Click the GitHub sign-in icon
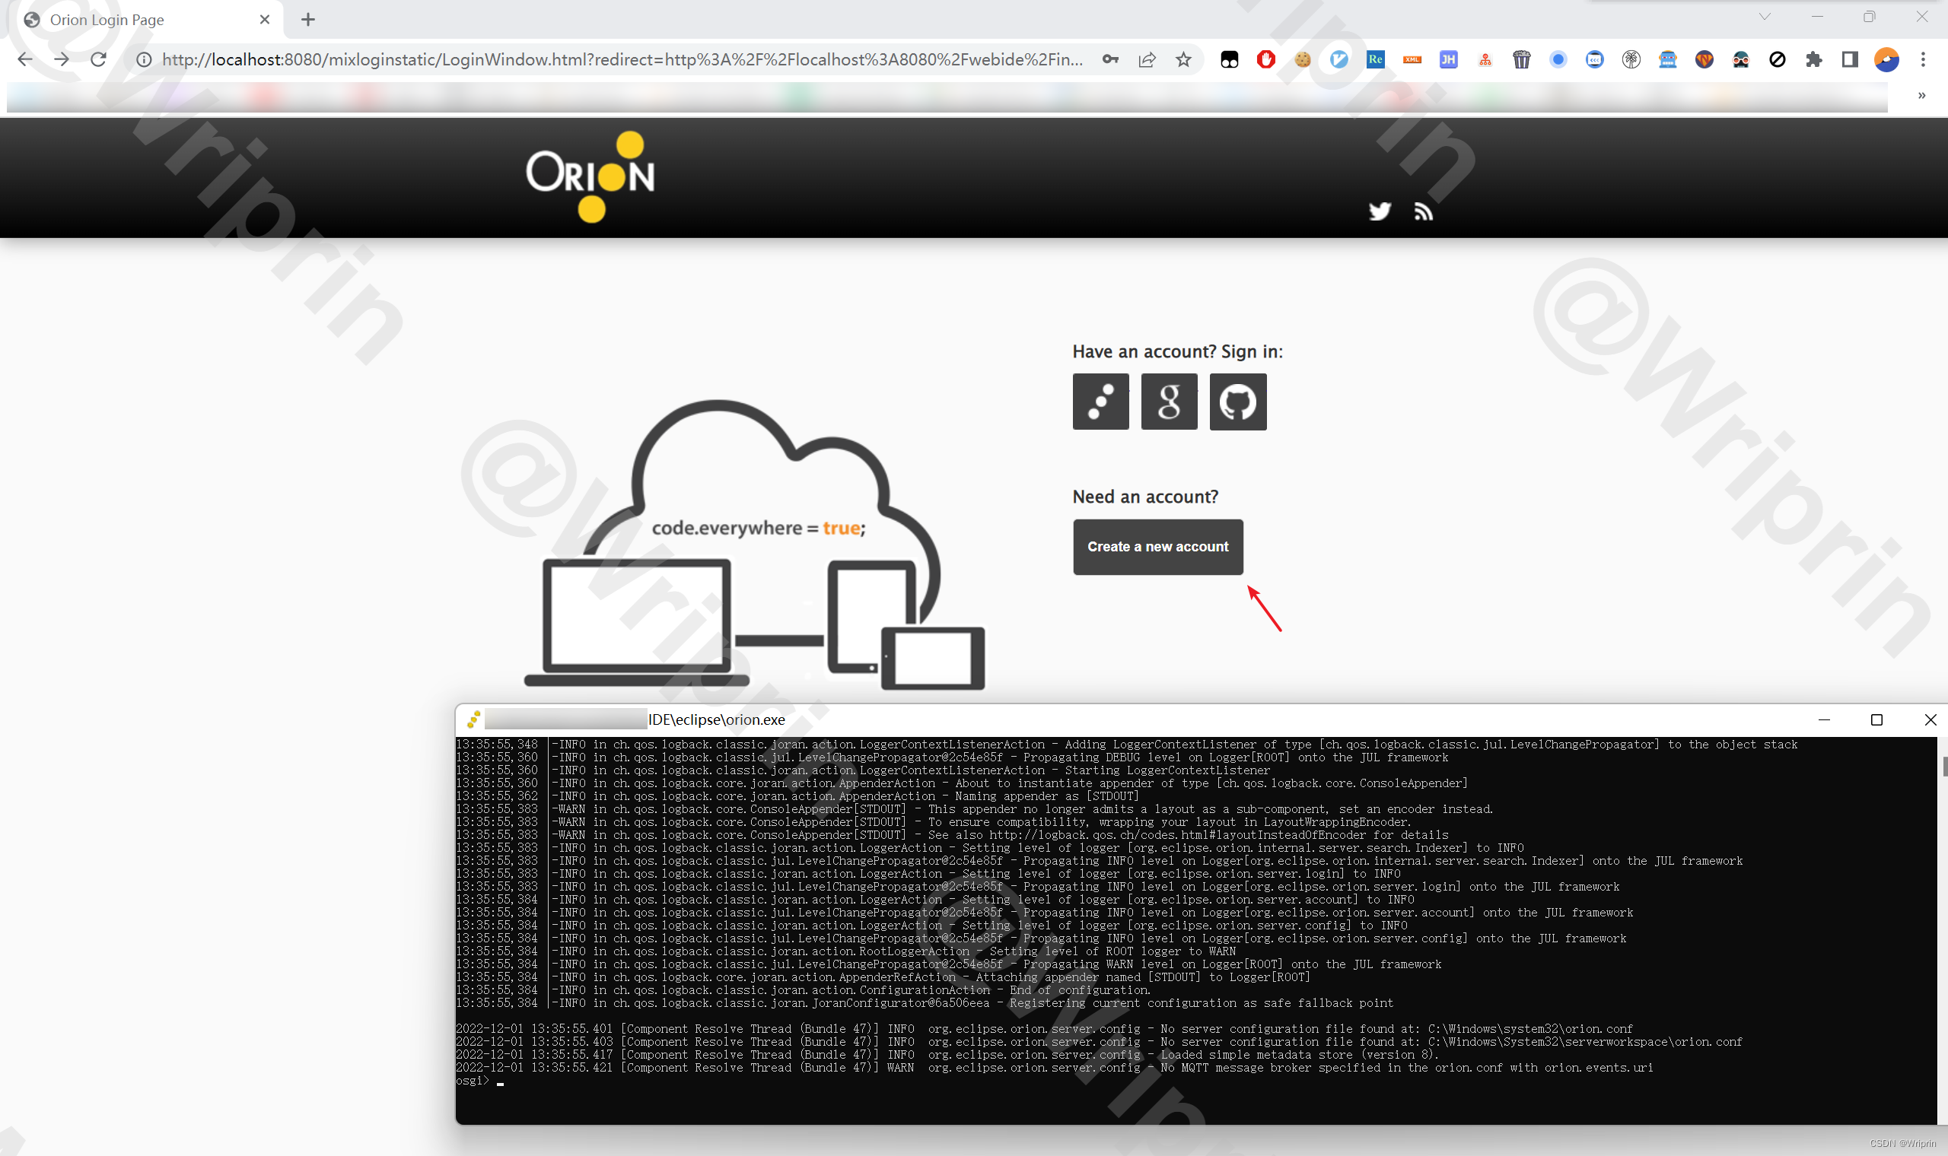 (1237, 401)
